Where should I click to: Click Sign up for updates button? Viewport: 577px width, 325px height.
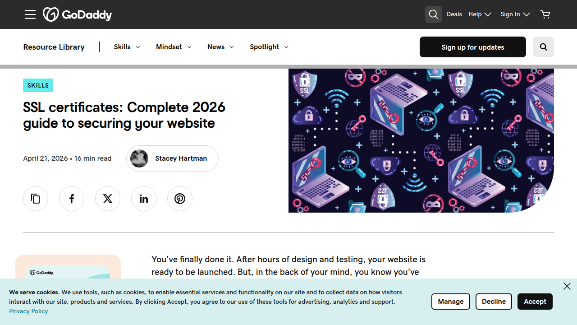(x=473, y=47)
